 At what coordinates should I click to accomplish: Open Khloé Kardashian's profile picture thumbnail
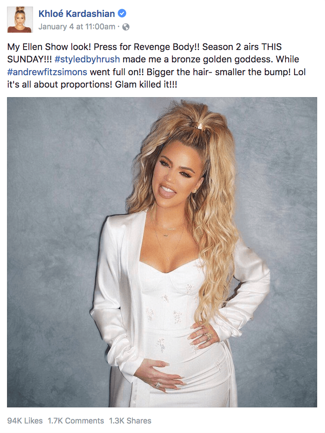coord(20,19)
